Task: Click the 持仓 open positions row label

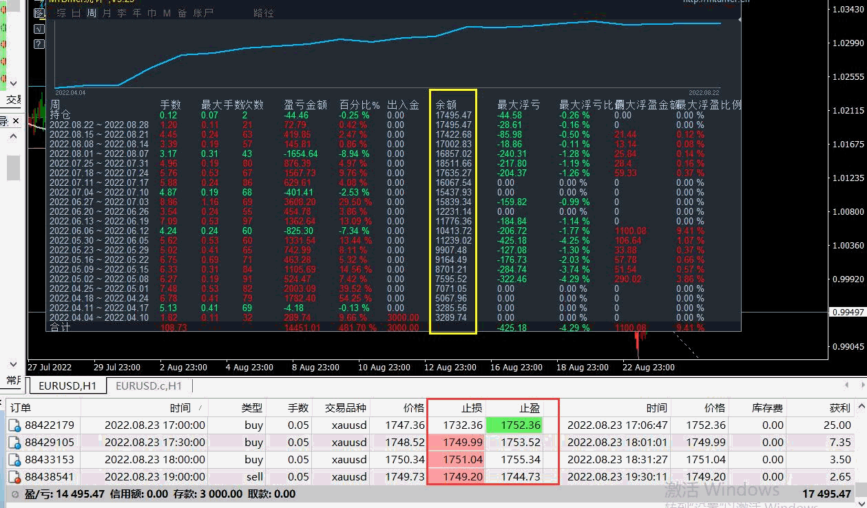Action: pyautogui.click(x=60, y=115)
